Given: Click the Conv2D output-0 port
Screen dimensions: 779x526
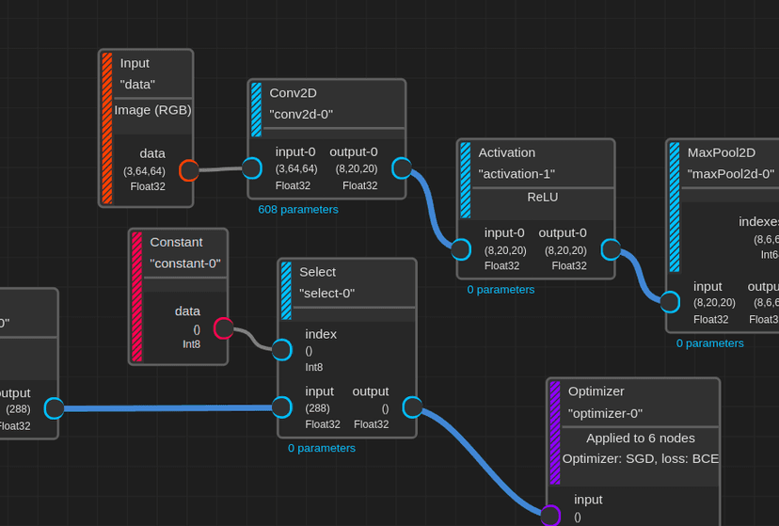Looking at the screenshot, I should click(x=402, y=167).
